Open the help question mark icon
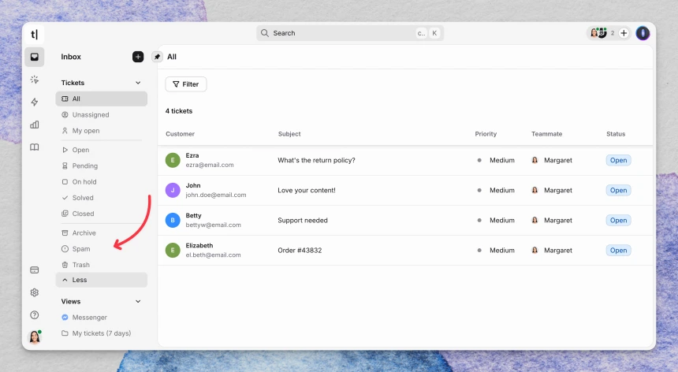 [34, 315]
